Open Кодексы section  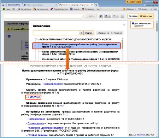coord(75,9)
